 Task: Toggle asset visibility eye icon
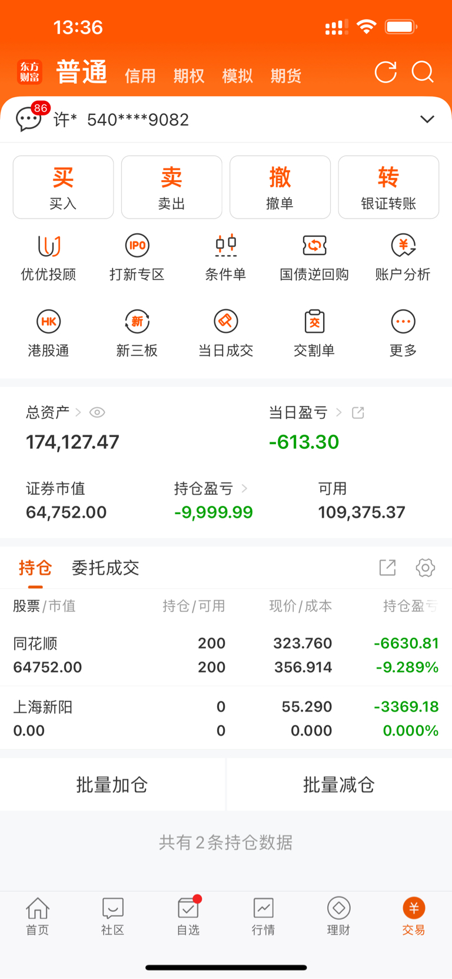pyautogui.click(x=97, y=412)
